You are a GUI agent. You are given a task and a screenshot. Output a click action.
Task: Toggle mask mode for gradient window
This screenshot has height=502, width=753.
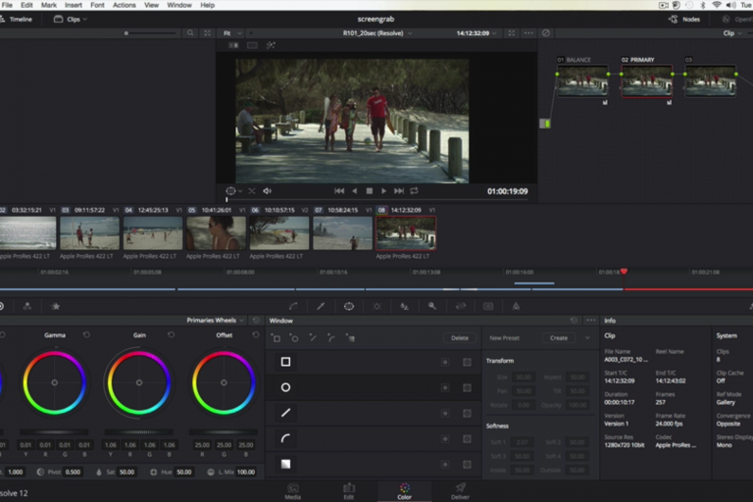click(x=467, y=465)
